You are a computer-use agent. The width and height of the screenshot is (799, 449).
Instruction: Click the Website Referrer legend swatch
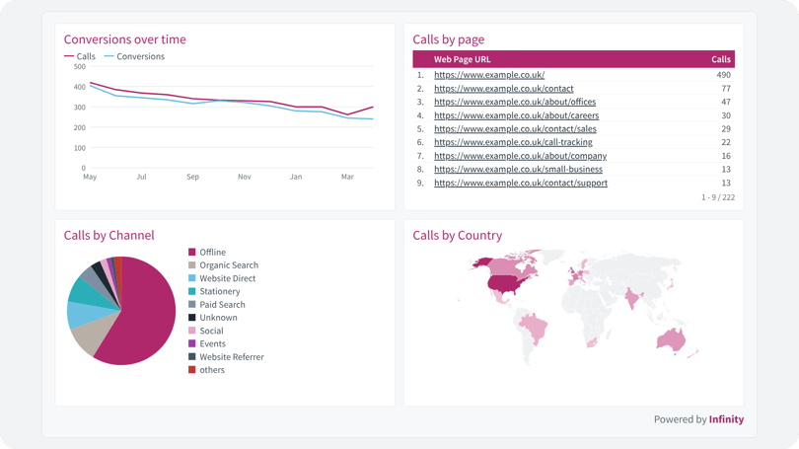click(192, 357)
